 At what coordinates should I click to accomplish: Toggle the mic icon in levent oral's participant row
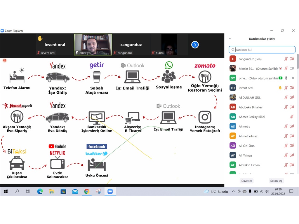click(x=286, y=87)
